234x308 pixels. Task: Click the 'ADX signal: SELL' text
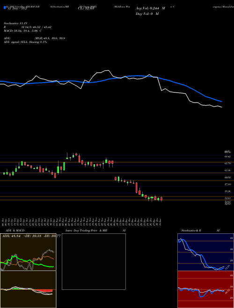pos(16,42)
